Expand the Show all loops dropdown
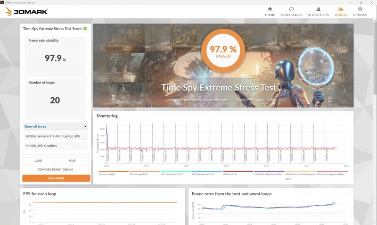 point(56,126)
